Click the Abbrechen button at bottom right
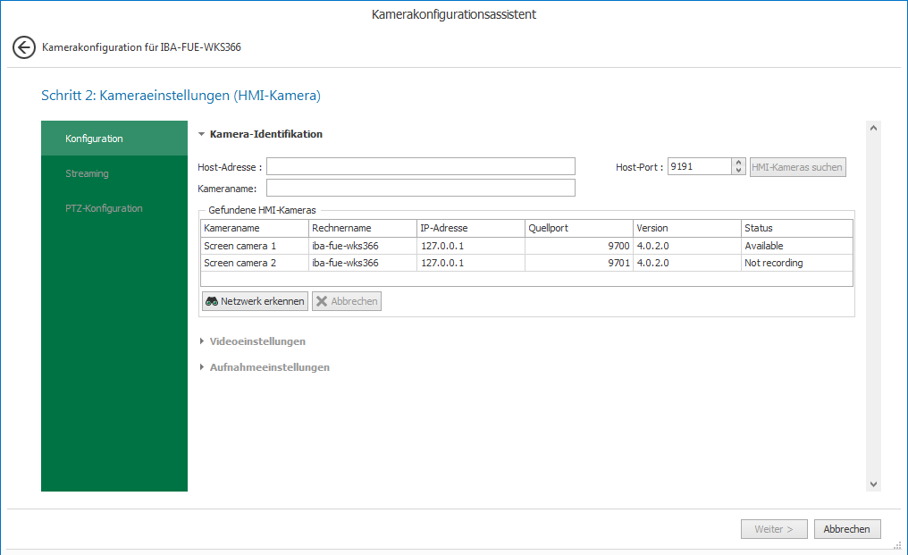The image size is (908, 555). [847, 529]
